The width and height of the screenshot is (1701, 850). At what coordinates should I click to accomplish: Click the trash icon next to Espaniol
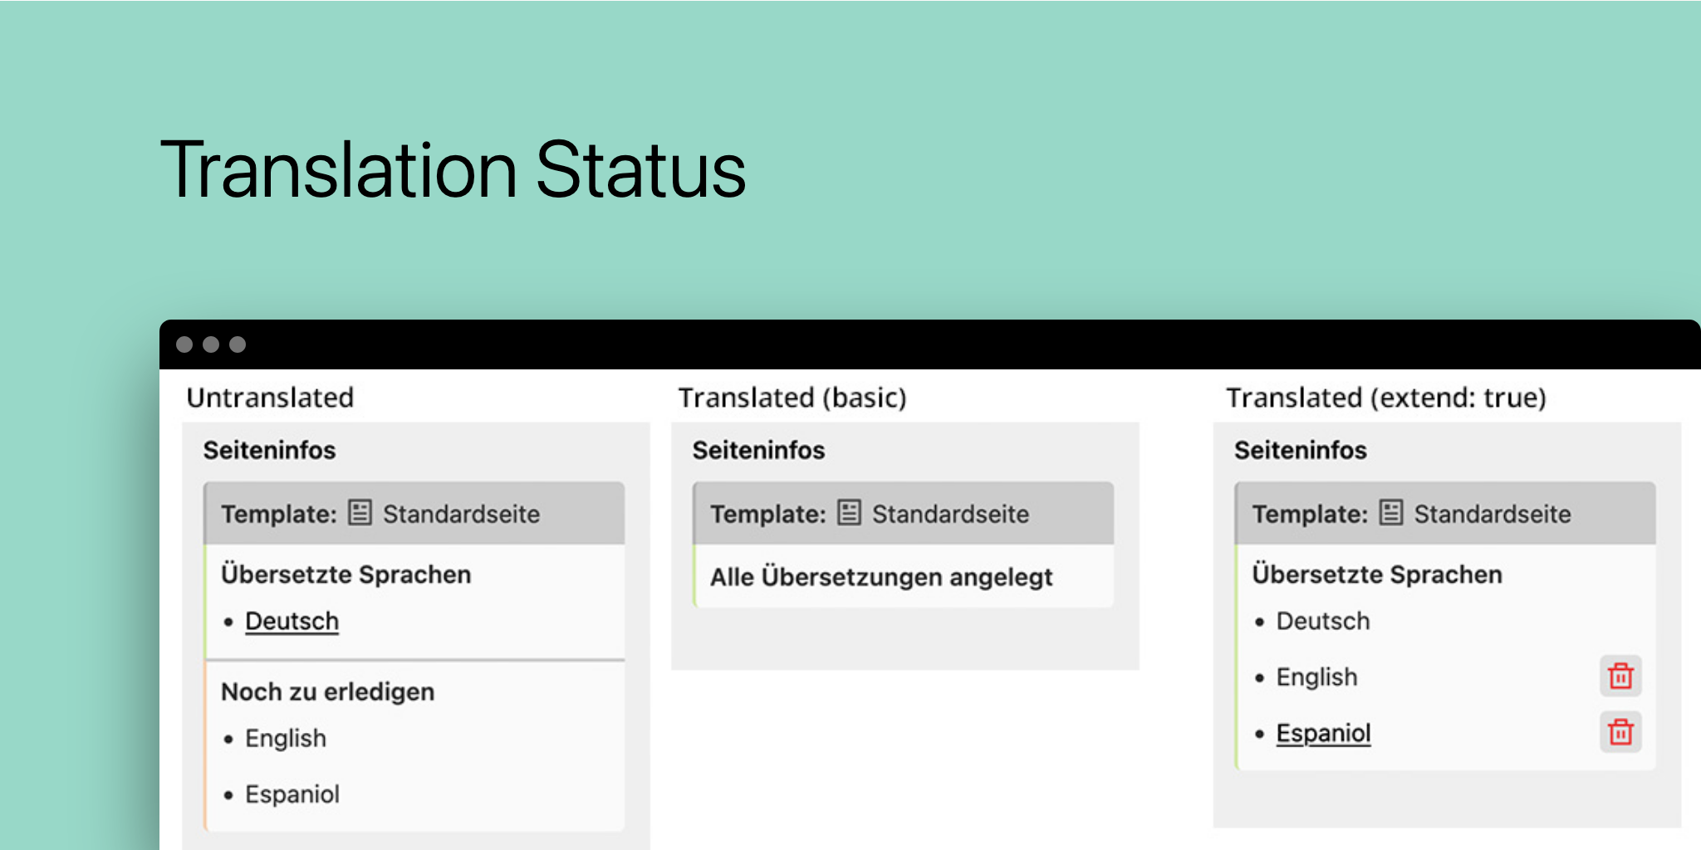click(x=1620, y=732)
